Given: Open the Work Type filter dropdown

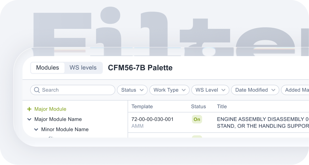Looking at the screenshot, I should tap(169, 90).
